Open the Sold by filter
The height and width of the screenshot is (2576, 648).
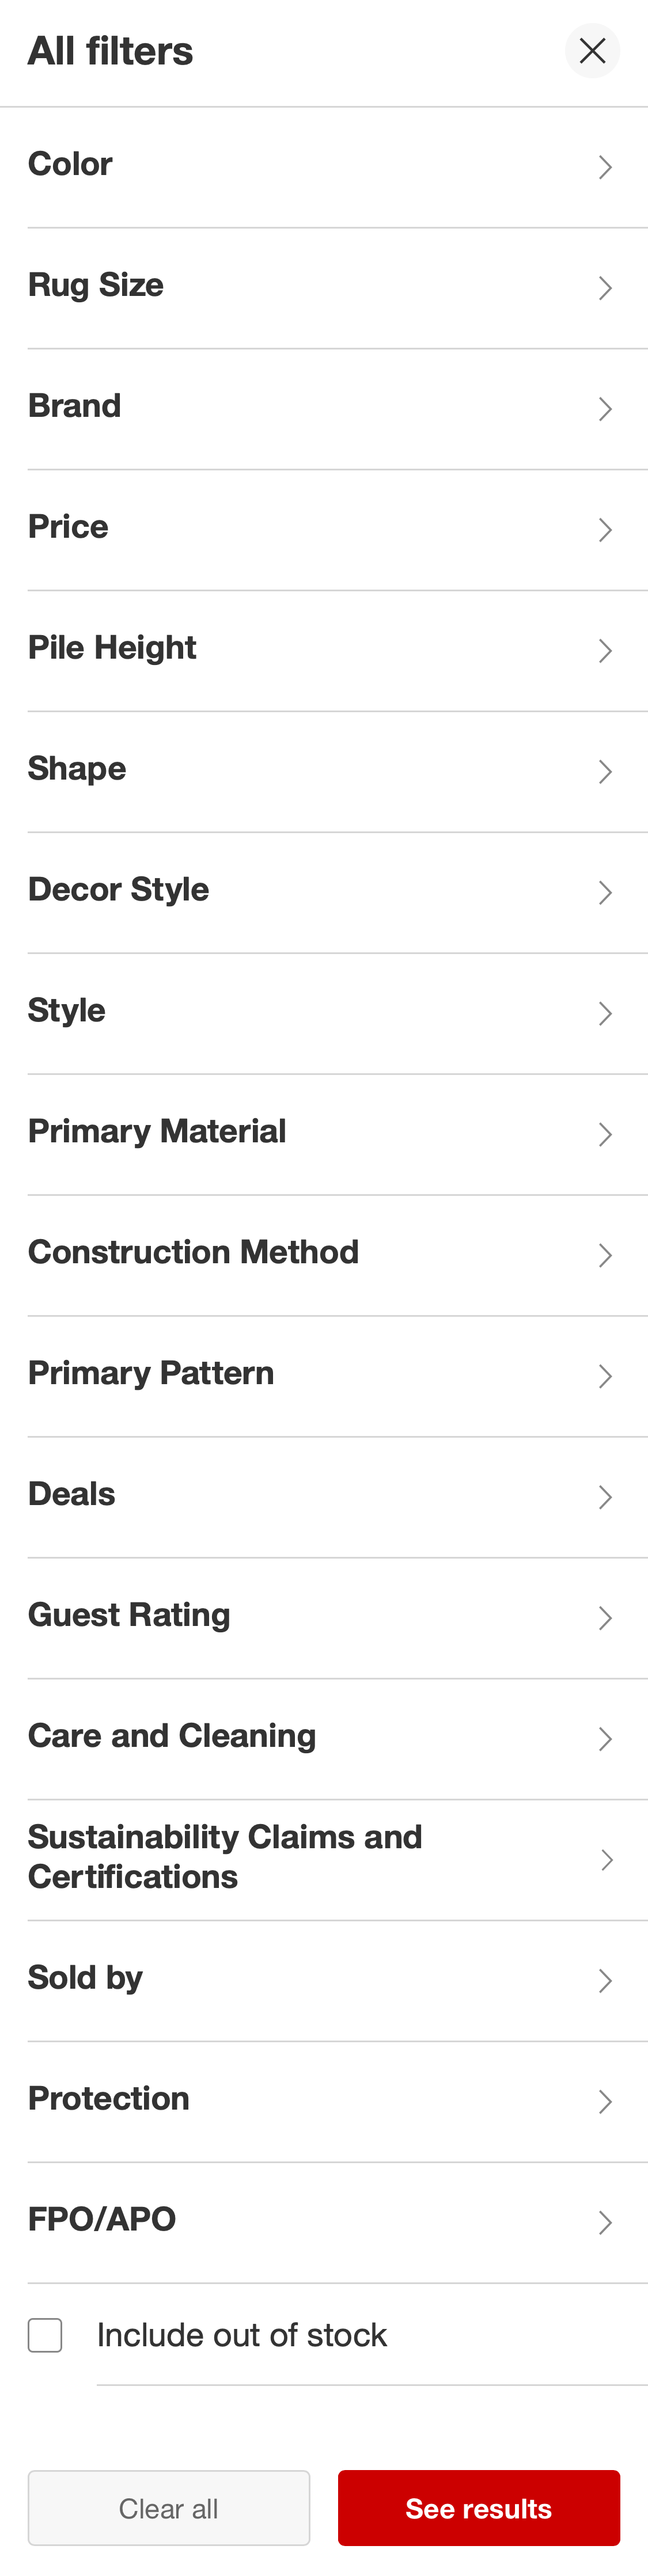coord(324,1979)
